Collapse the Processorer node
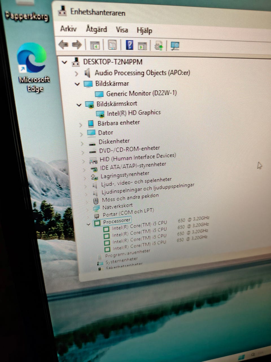271x362 pixels. pos(88,224)
